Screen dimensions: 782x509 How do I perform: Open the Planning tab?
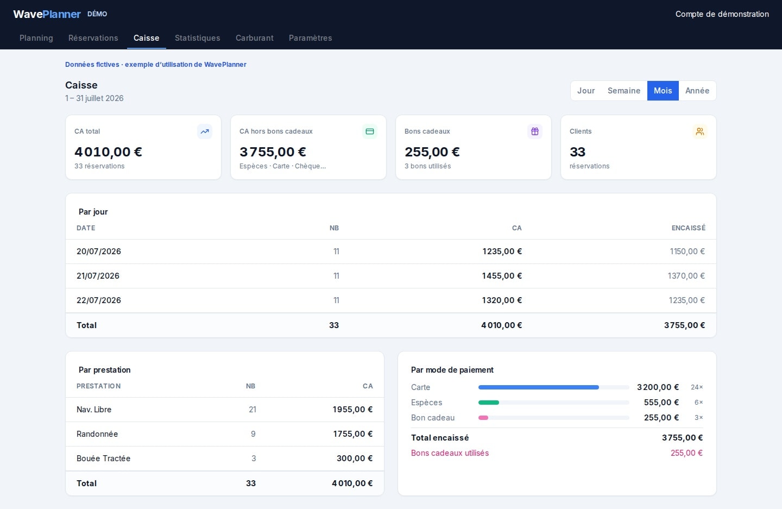pos(36,38)
